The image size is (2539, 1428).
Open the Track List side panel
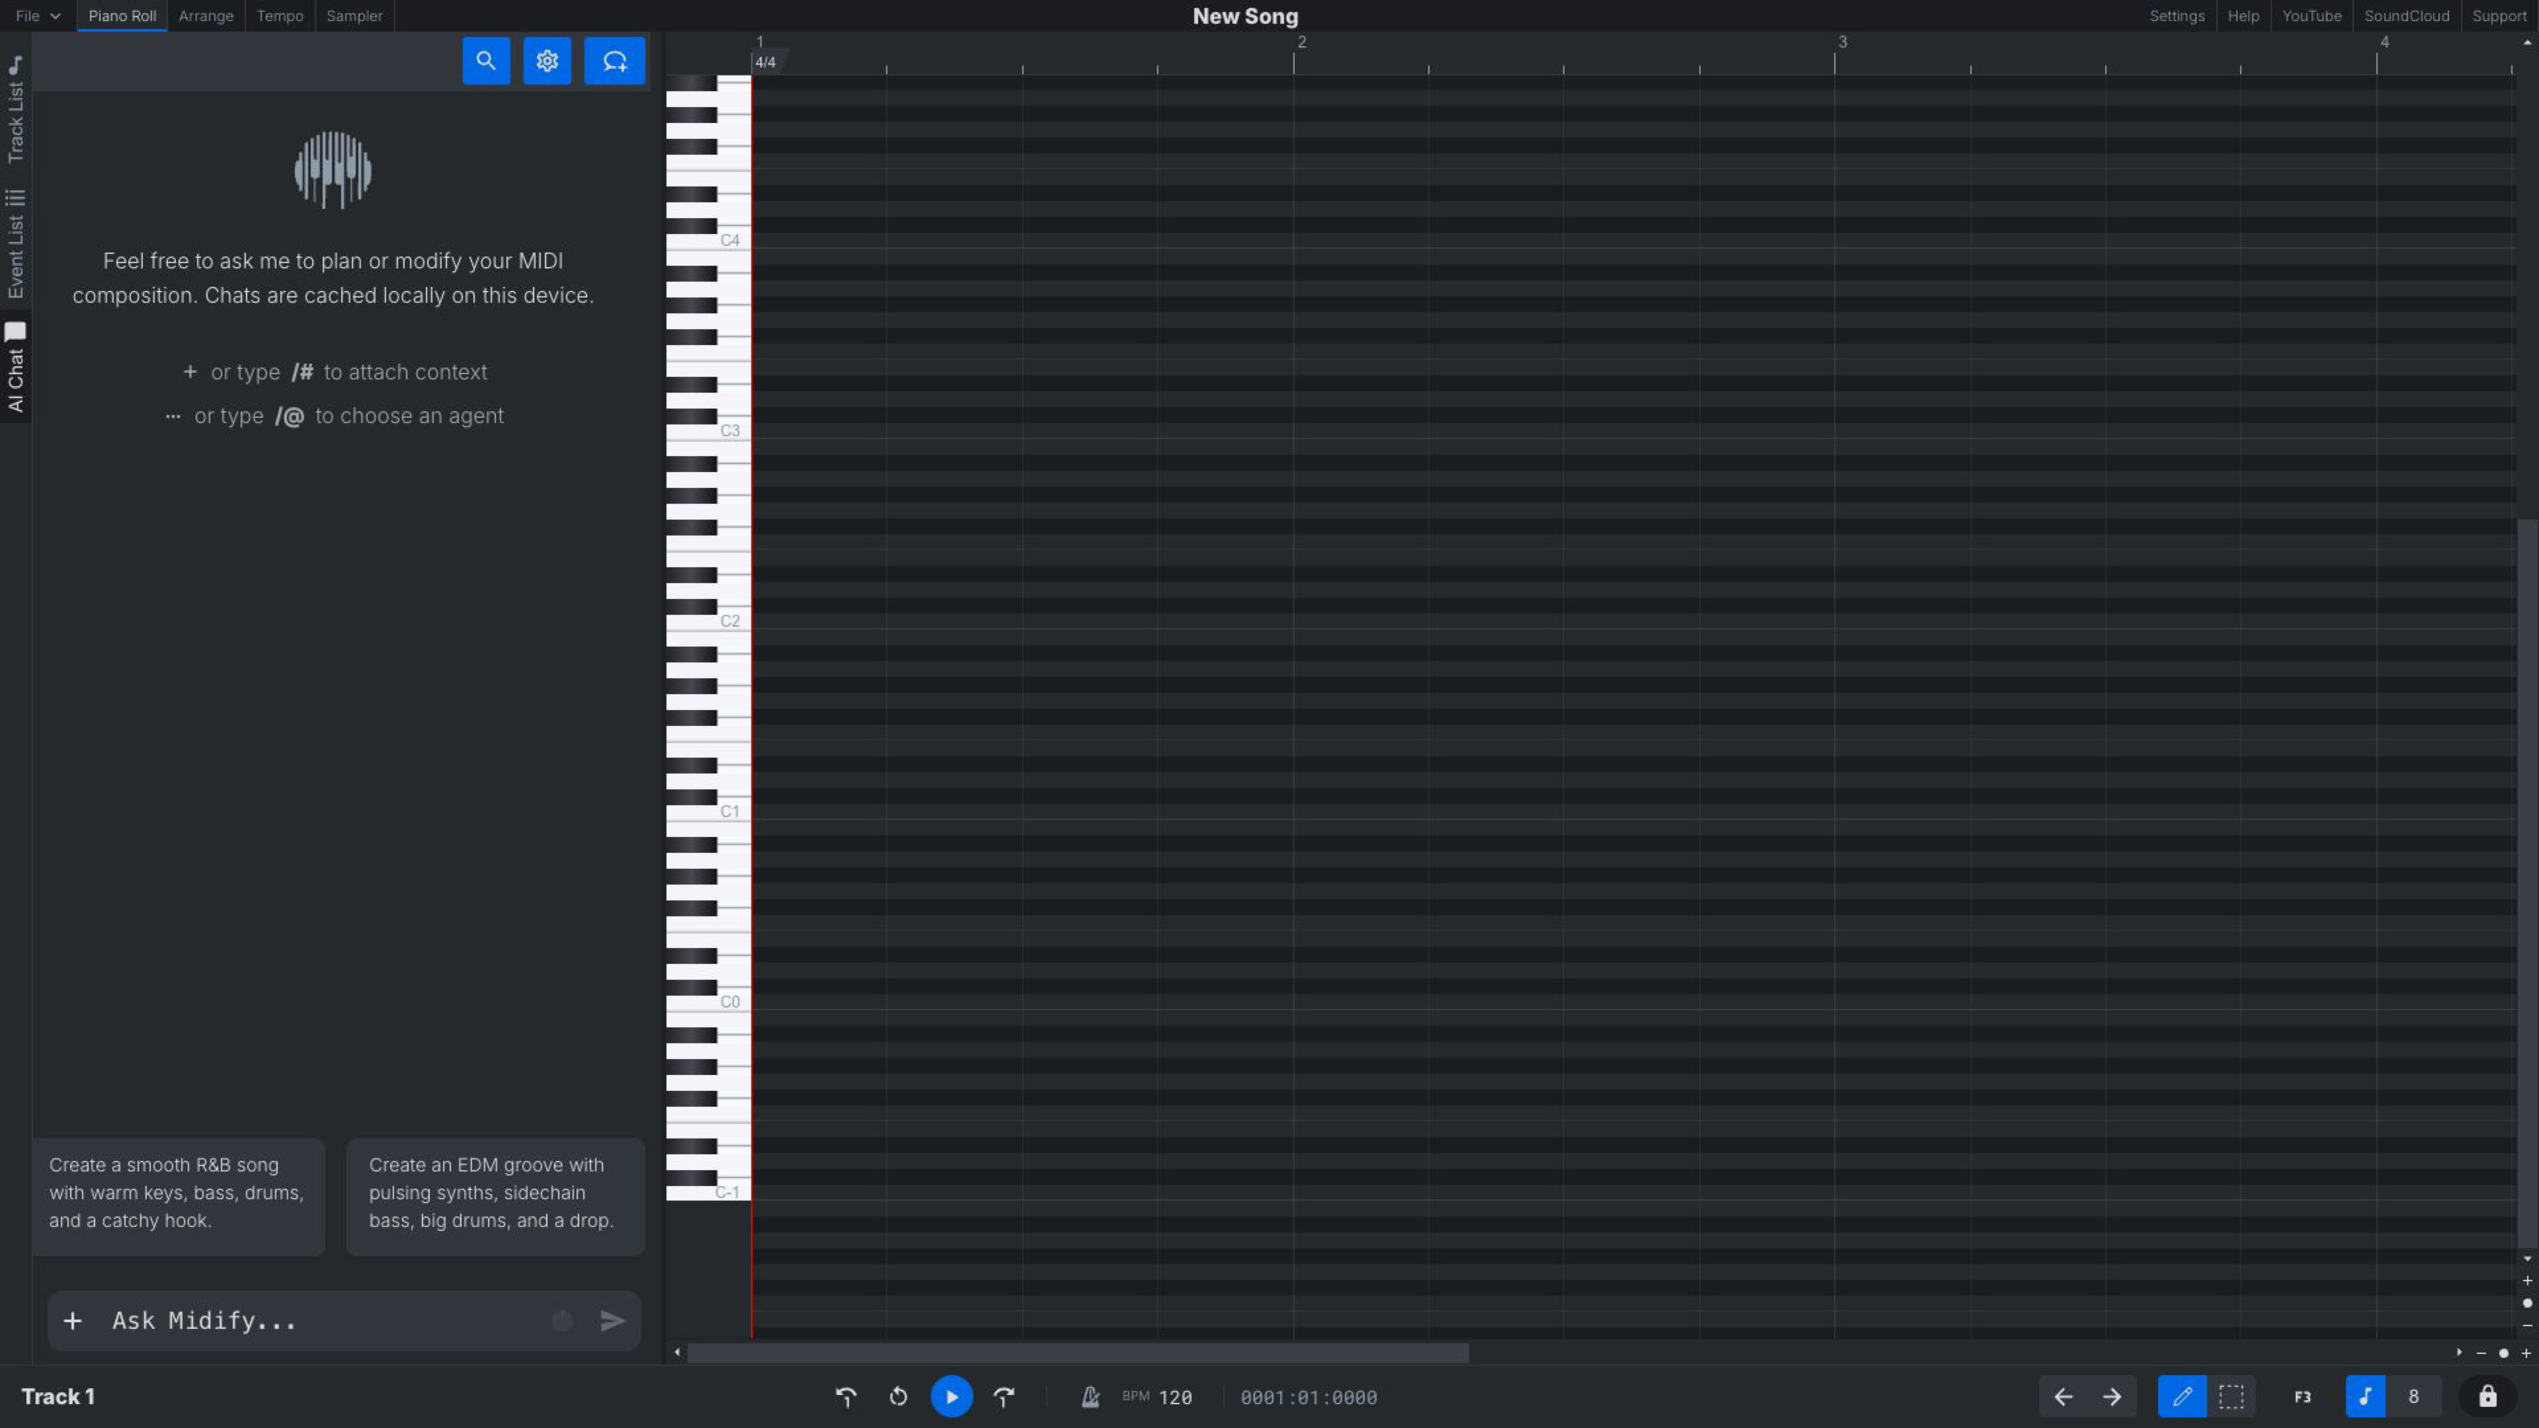click(x=16, y=109)
